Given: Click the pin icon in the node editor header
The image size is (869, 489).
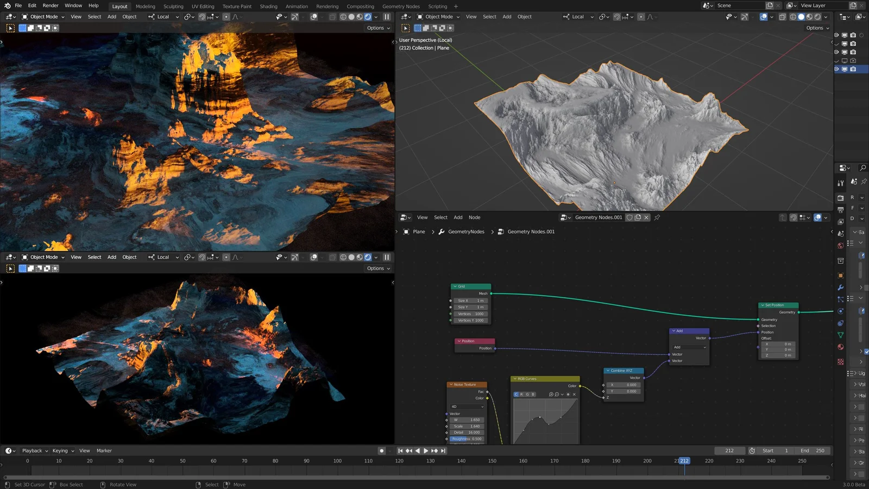Looking at the screenshot, I should [x=657, y=217].
